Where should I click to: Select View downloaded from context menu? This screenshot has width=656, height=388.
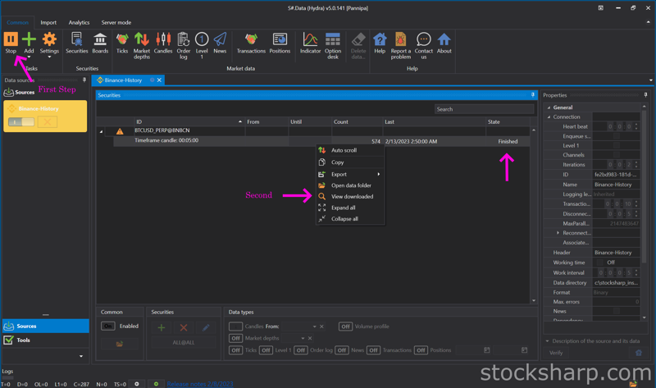[352, 197]
